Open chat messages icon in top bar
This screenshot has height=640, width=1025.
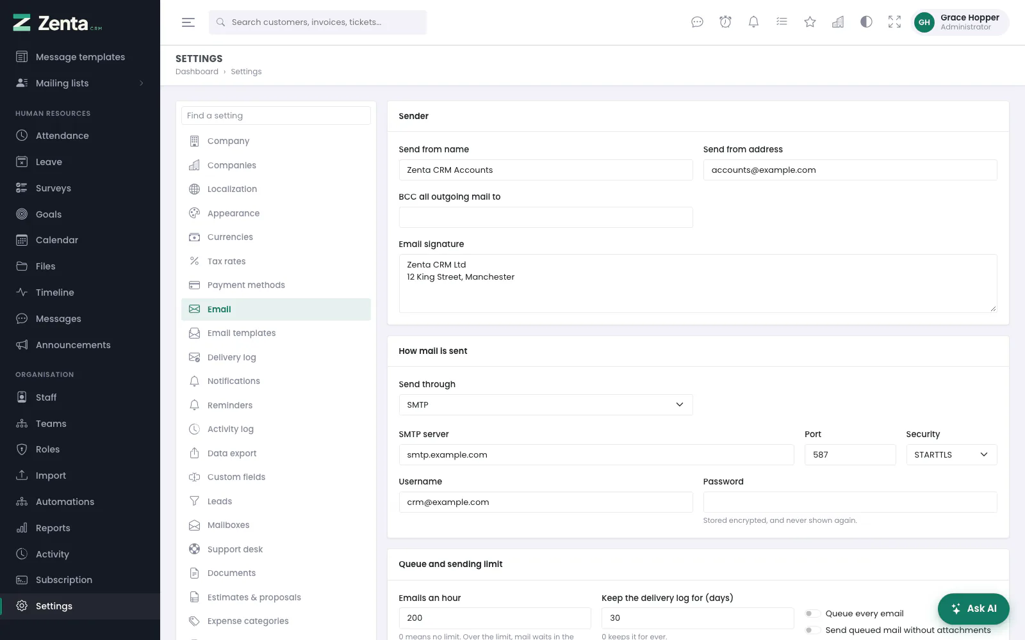click(x=697, y=22)
